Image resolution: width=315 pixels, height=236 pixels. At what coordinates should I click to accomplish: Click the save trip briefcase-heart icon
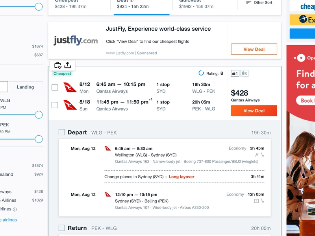58,65
